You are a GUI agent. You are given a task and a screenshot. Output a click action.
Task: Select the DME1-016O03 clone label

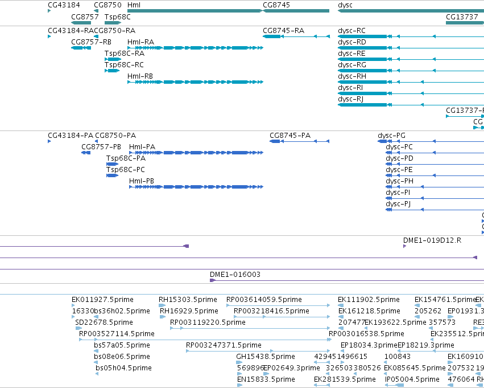point(235,275)
